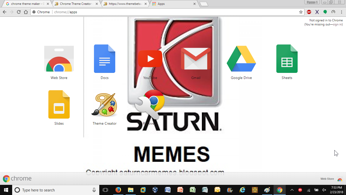Close the Apps tab
The image size is (346, 195).
tap(195, 4)
